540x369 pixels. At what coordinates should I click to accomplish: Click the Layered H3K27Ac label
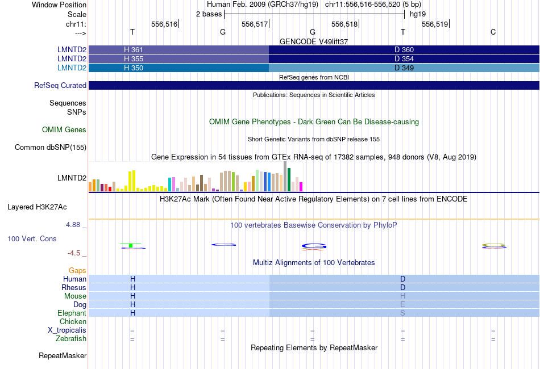(37, 207)
